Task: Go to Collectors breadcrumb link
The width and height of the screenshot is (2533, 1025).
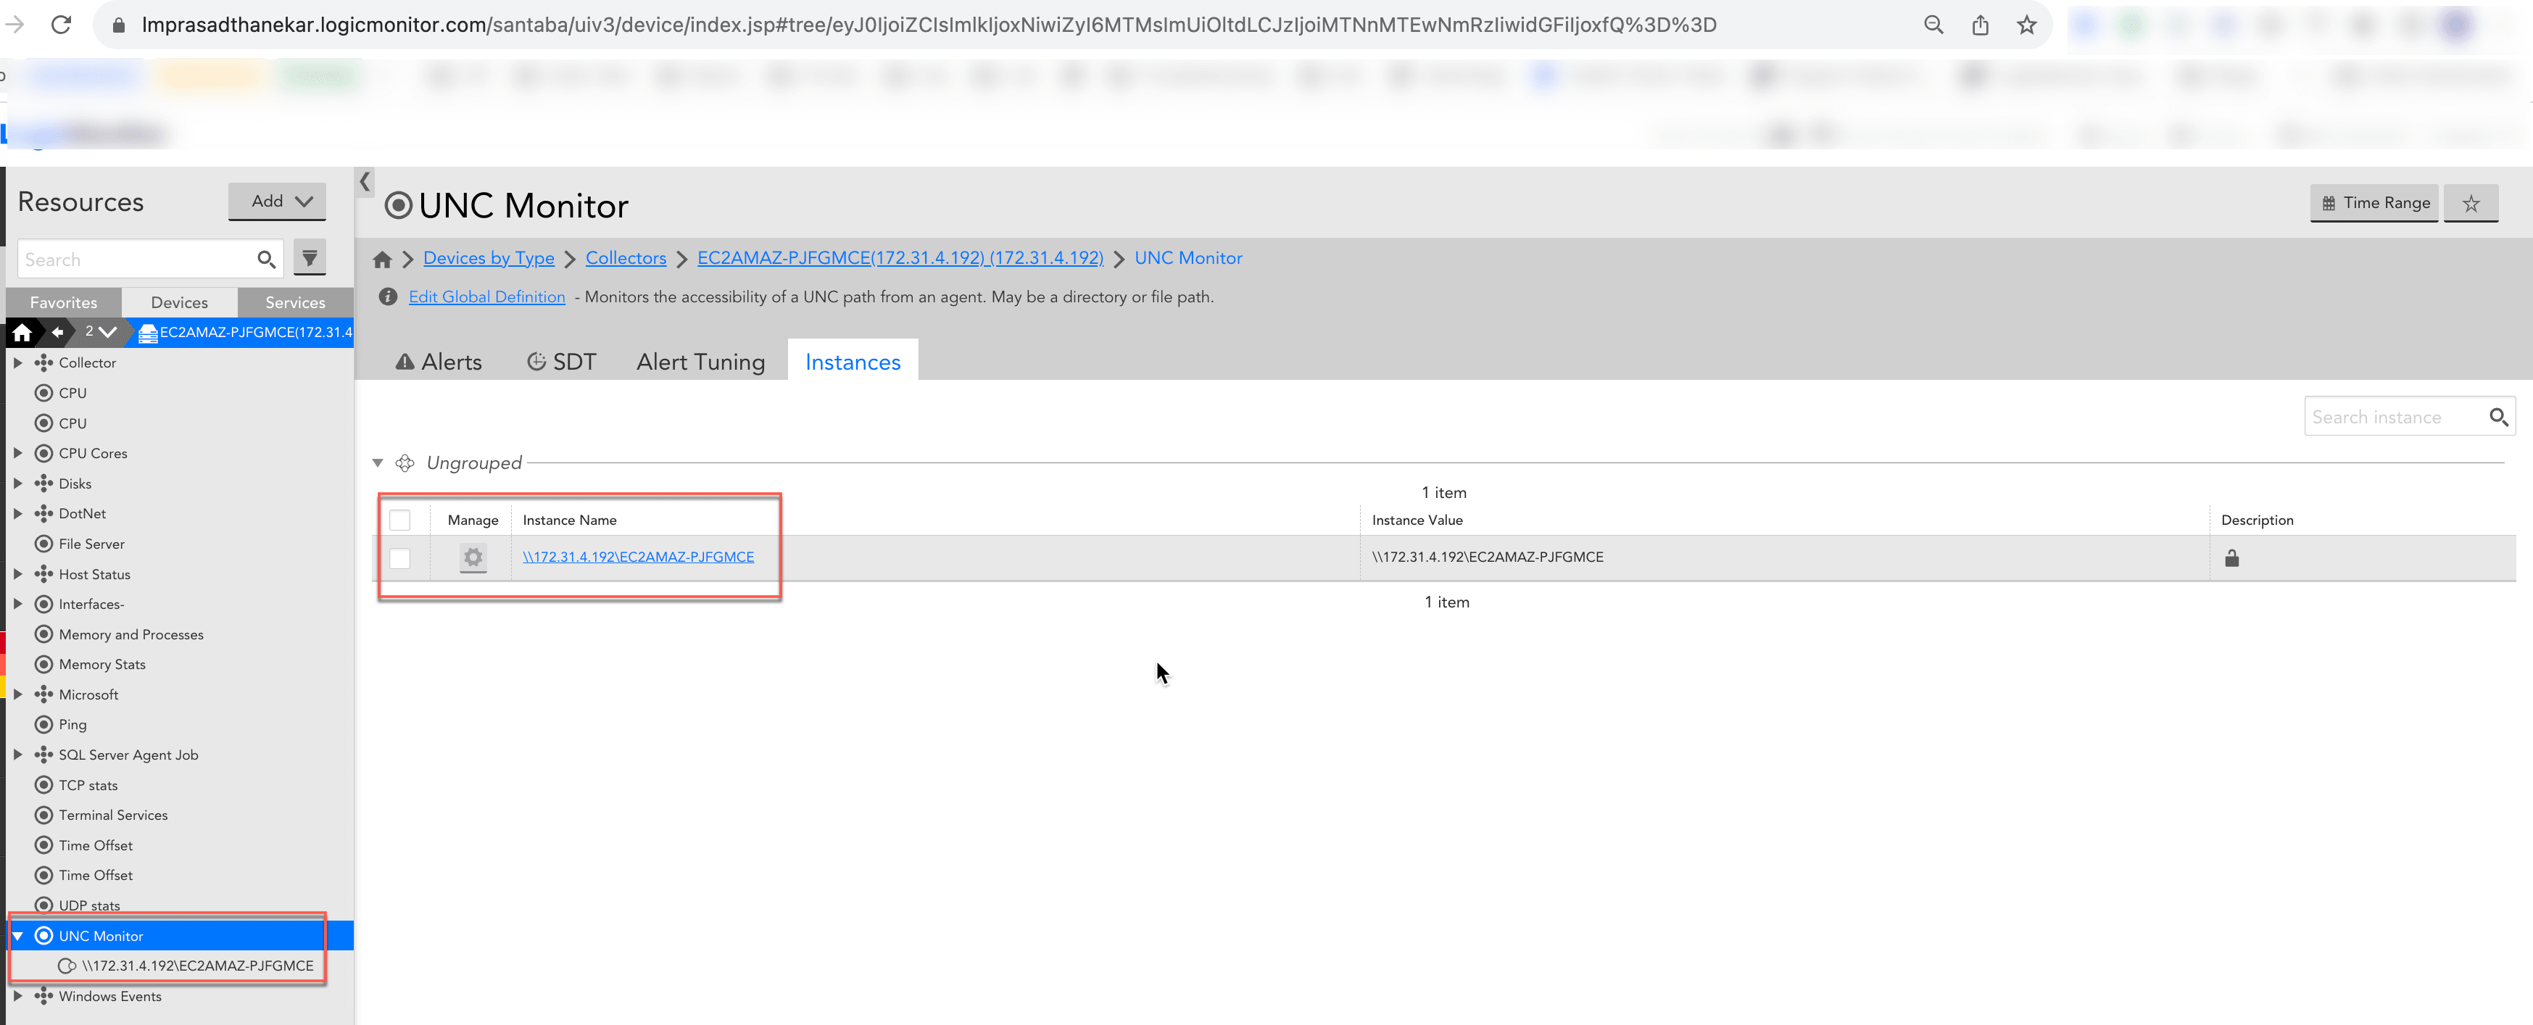Action: pyautogui.click(x=626, y=258)
